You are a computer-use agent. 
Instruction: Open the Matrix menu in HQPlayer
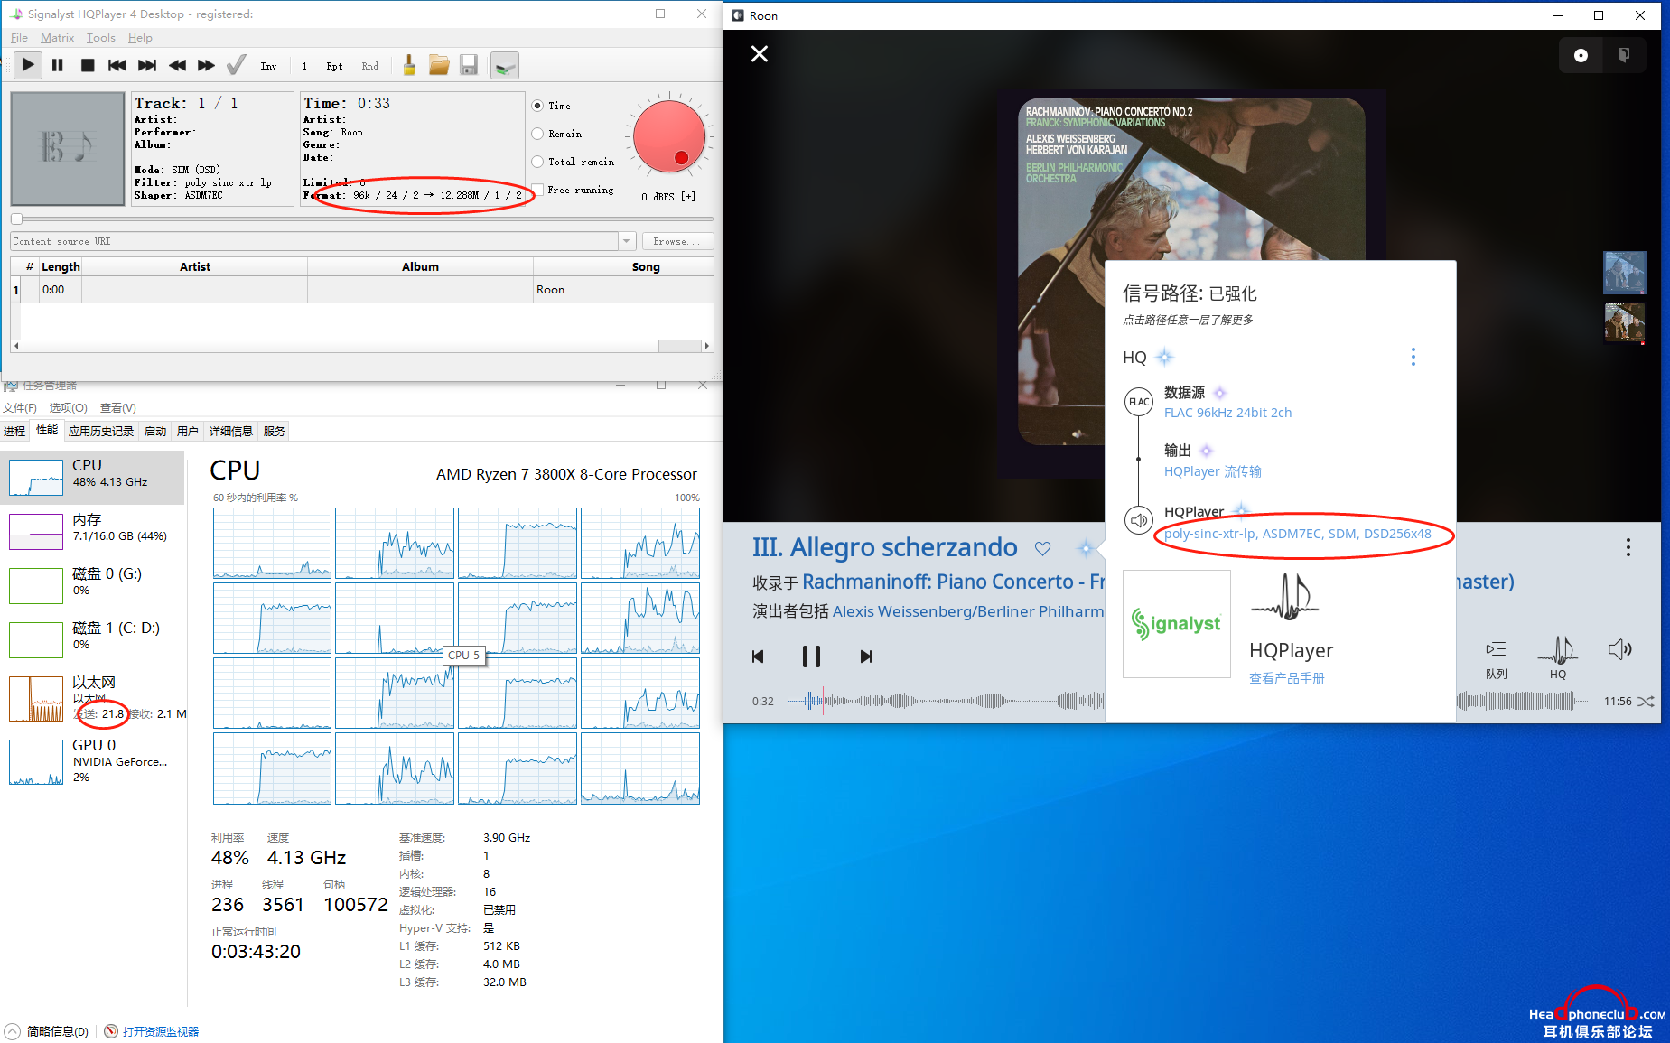pos(57,38)
